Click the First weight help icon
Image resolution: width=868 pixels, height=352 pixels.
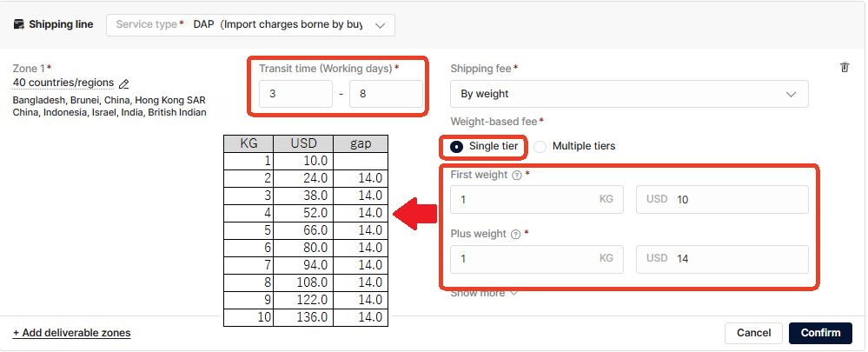pos(517,175)
